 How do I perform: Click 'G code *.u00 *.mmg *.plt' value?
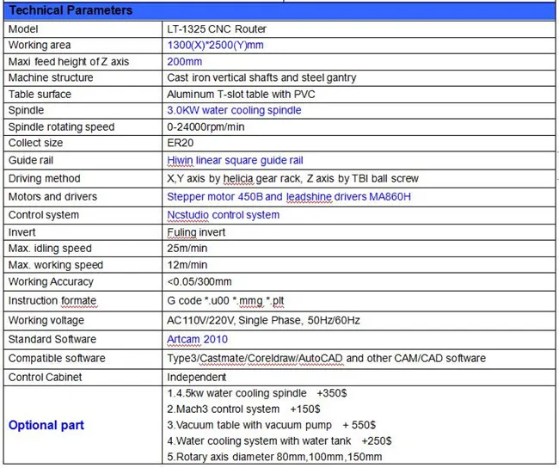(225, 301)
